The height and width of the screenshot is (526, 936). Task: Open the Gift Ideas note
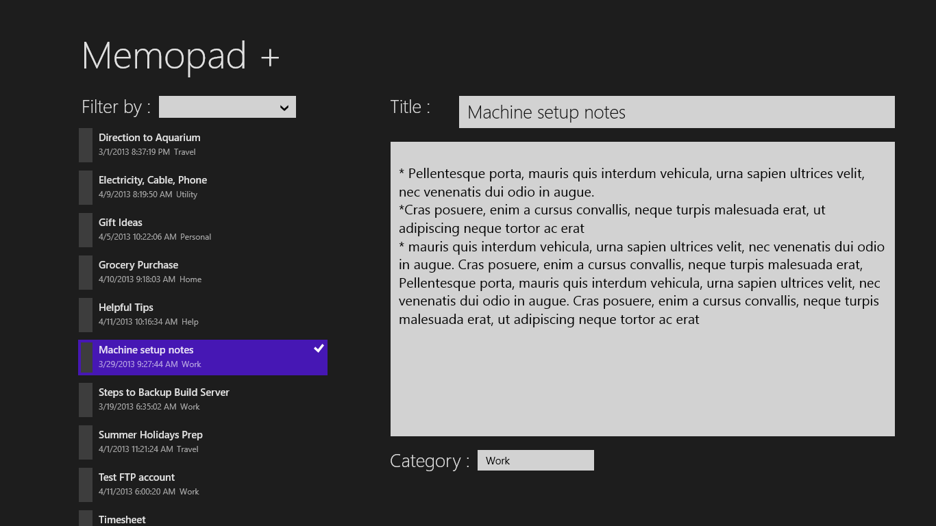[x=121, y=223]
